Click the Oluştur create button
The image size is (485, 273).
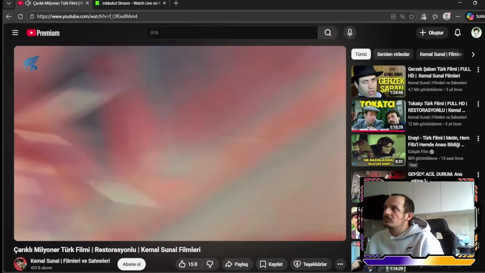[432, 33]
